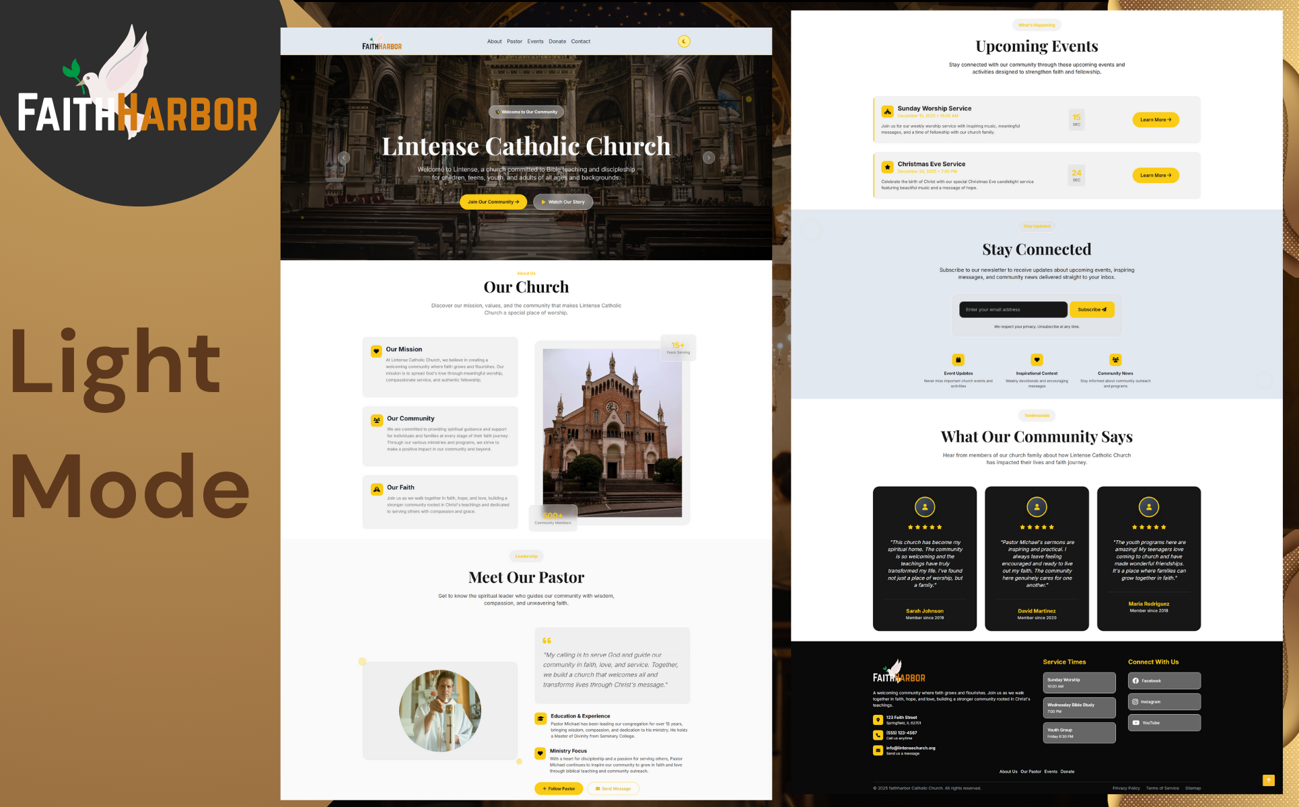Click the FaithHarbor logo in the navbar
This screenshot has height=807, width=1299.
click(382, 44)
